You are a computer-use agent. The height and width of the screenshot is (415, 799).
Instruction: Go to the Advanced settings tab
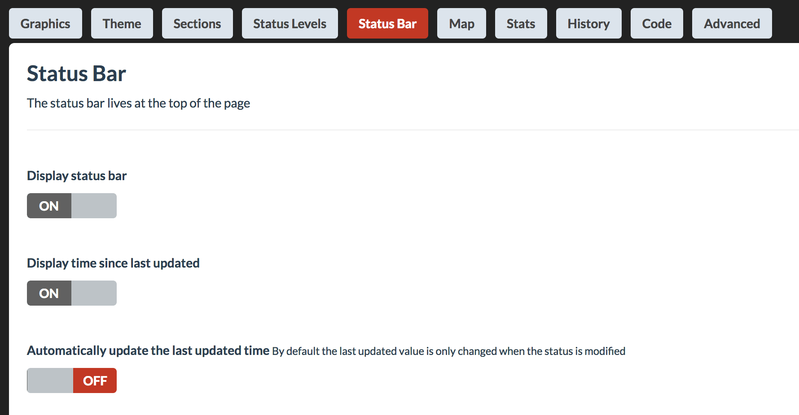pos(732,23)
